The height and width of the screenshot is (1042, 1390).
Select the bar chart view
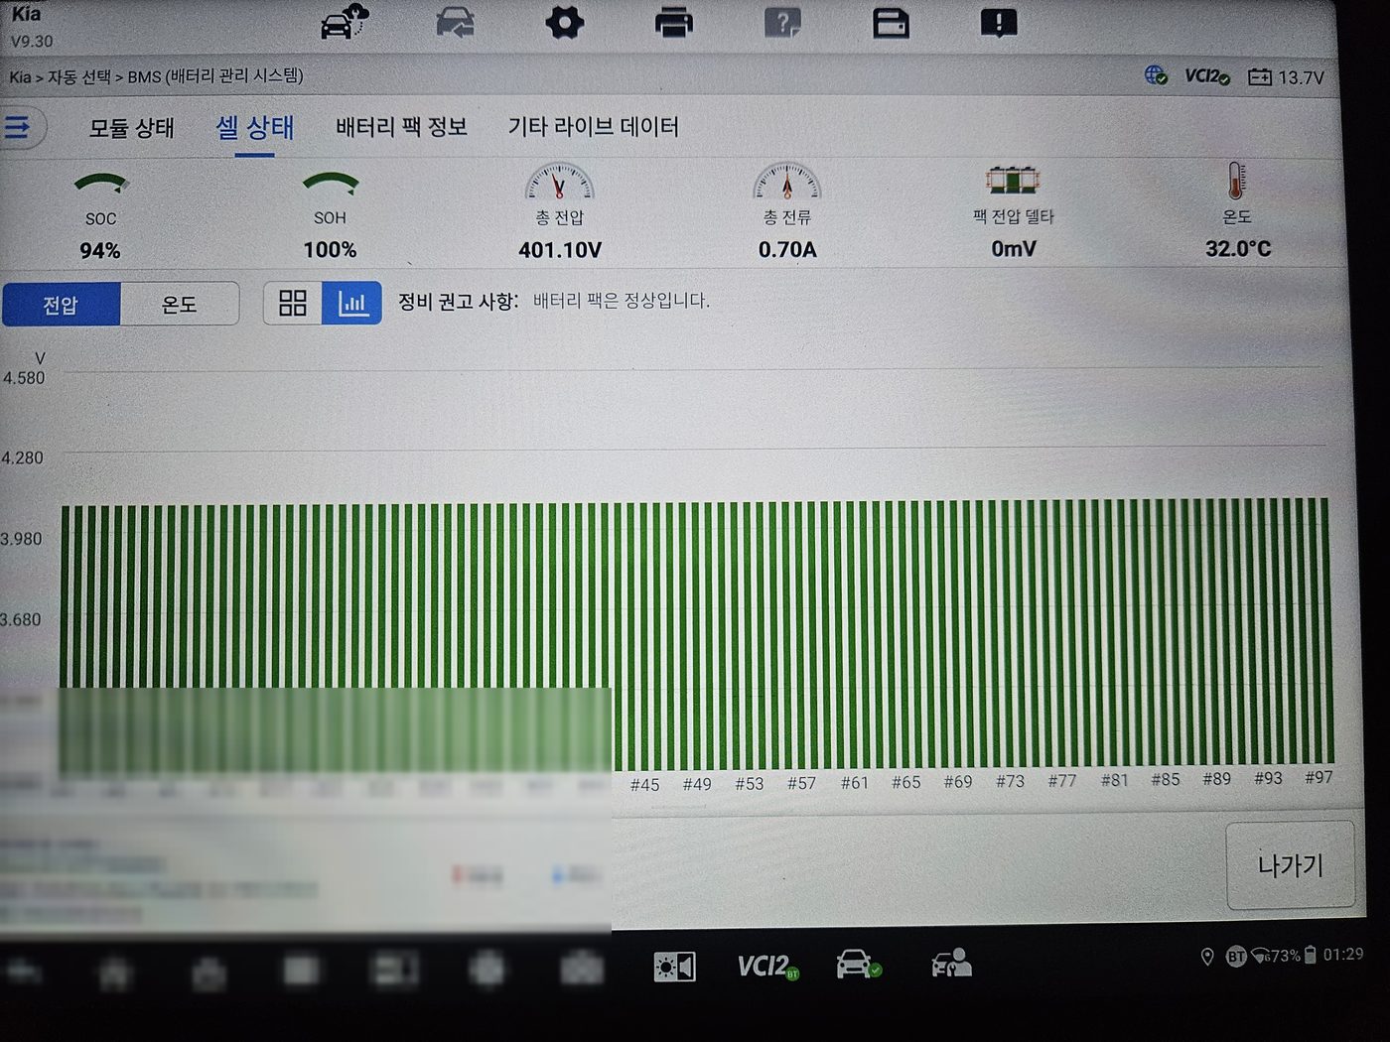(352, 303)
